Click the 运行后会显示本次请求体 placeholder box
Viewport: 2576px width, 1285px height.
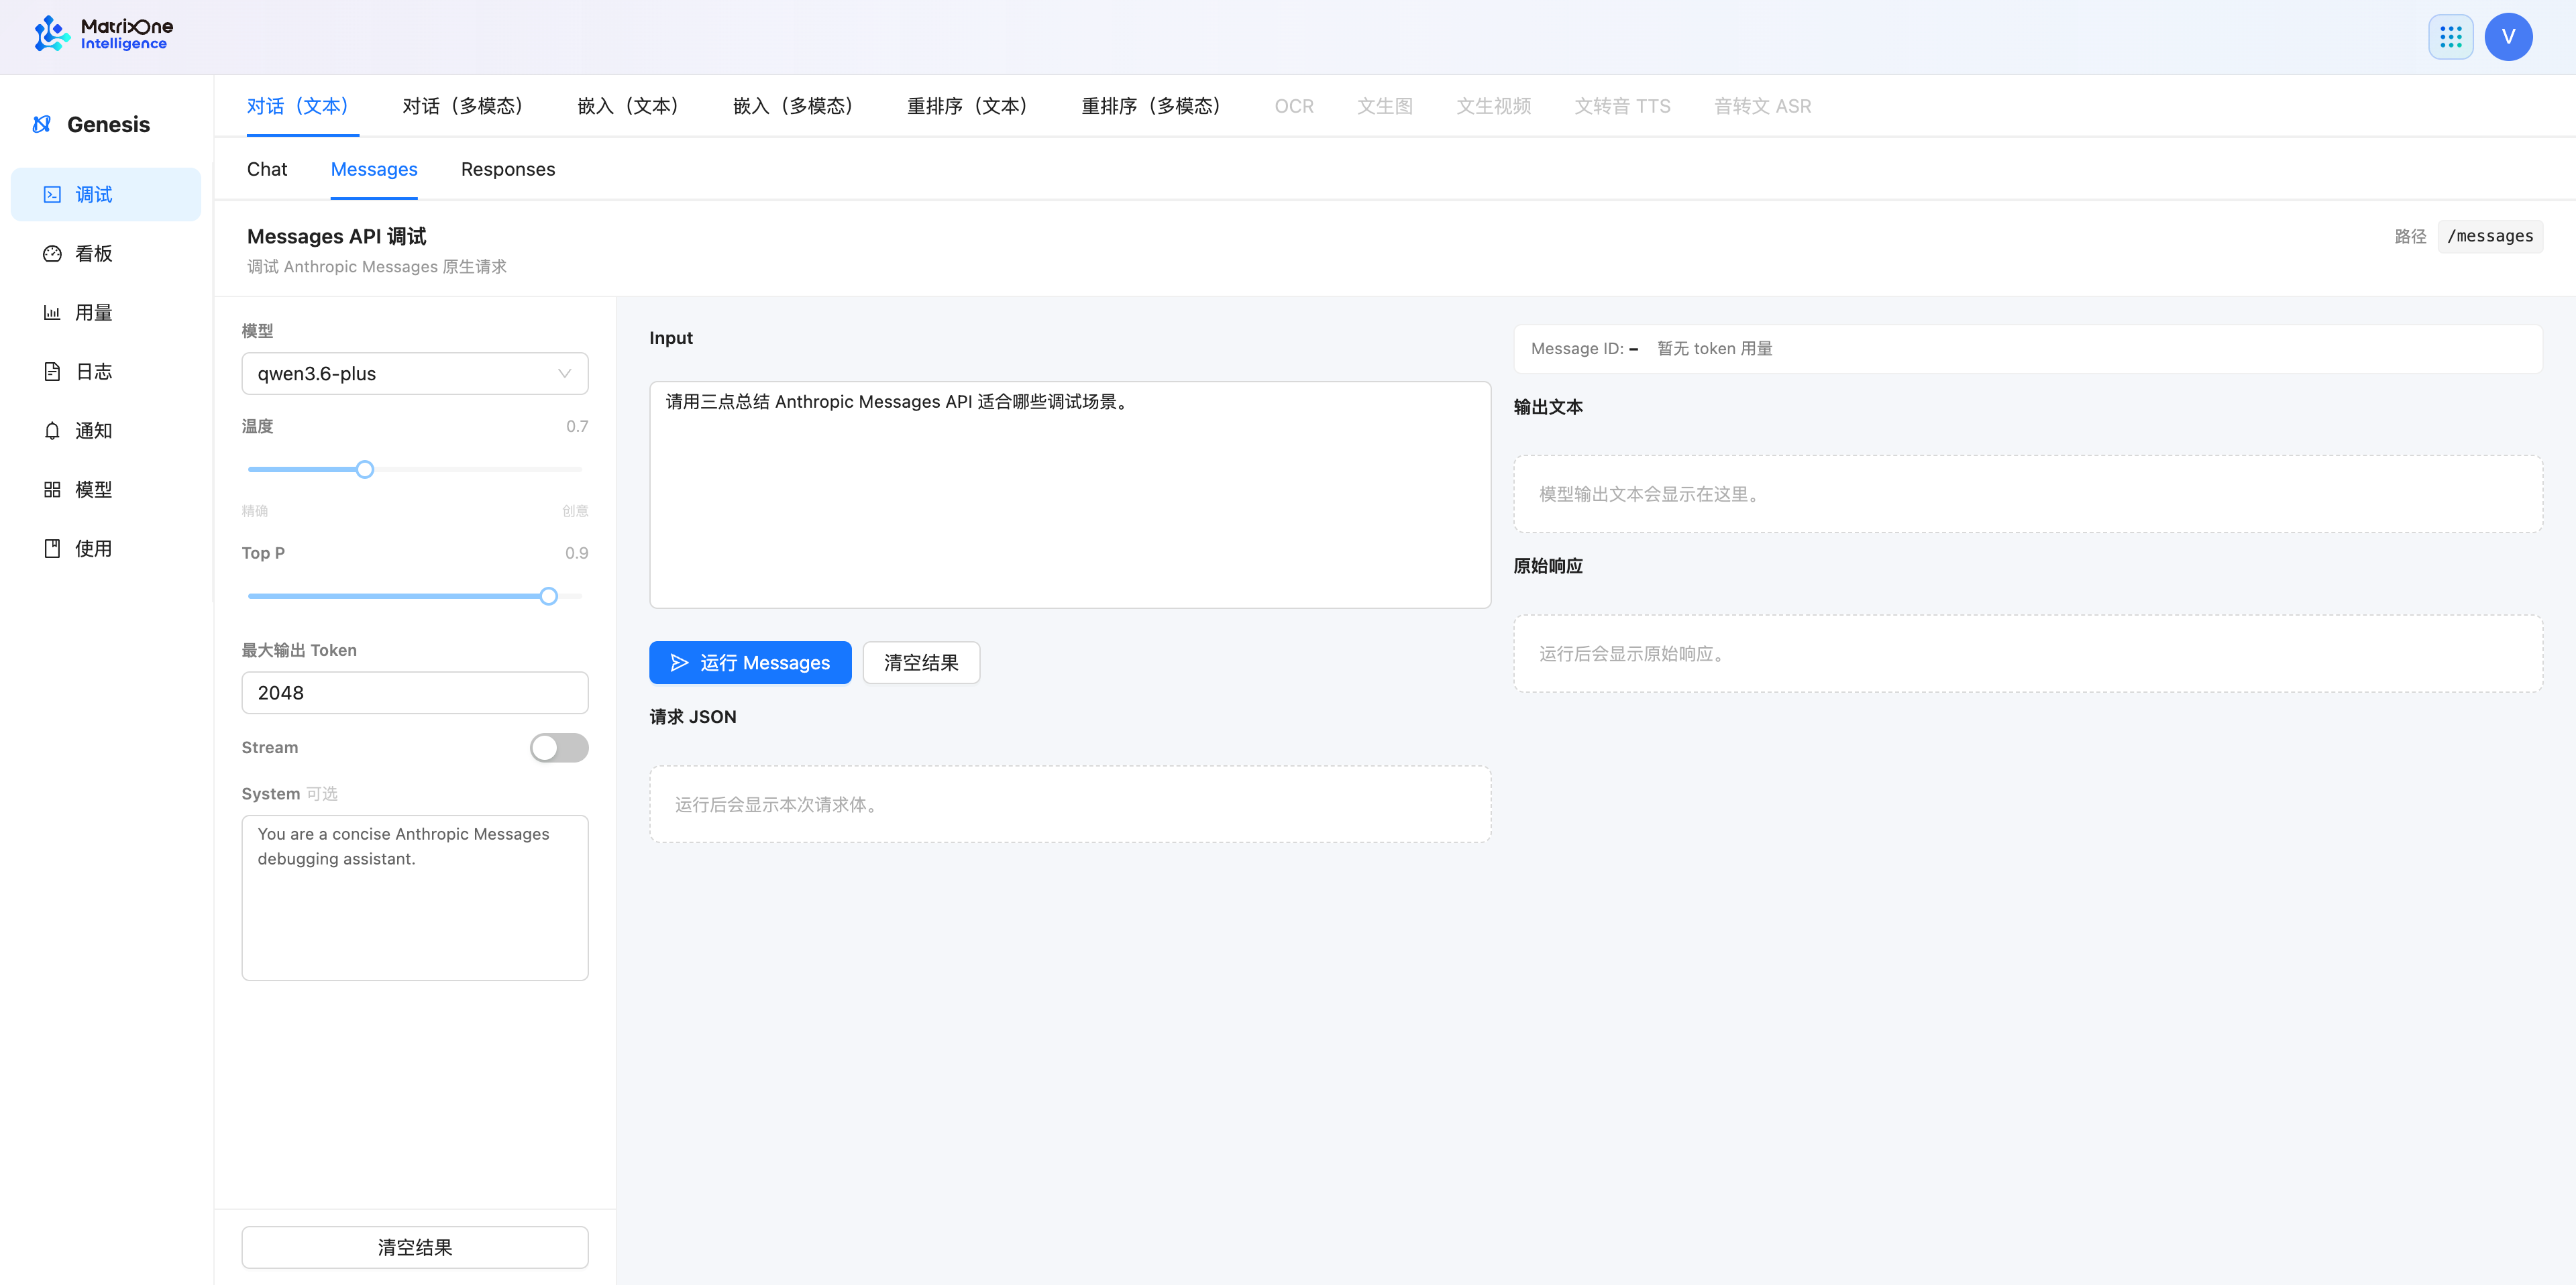pos(1070,805)
